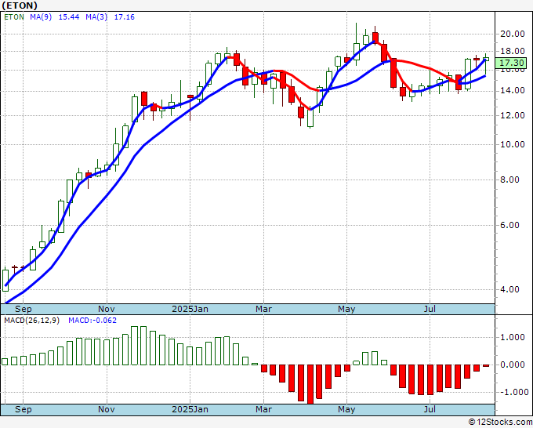Click Jul on the price chart time axis
533x428 pixels.
430,309
